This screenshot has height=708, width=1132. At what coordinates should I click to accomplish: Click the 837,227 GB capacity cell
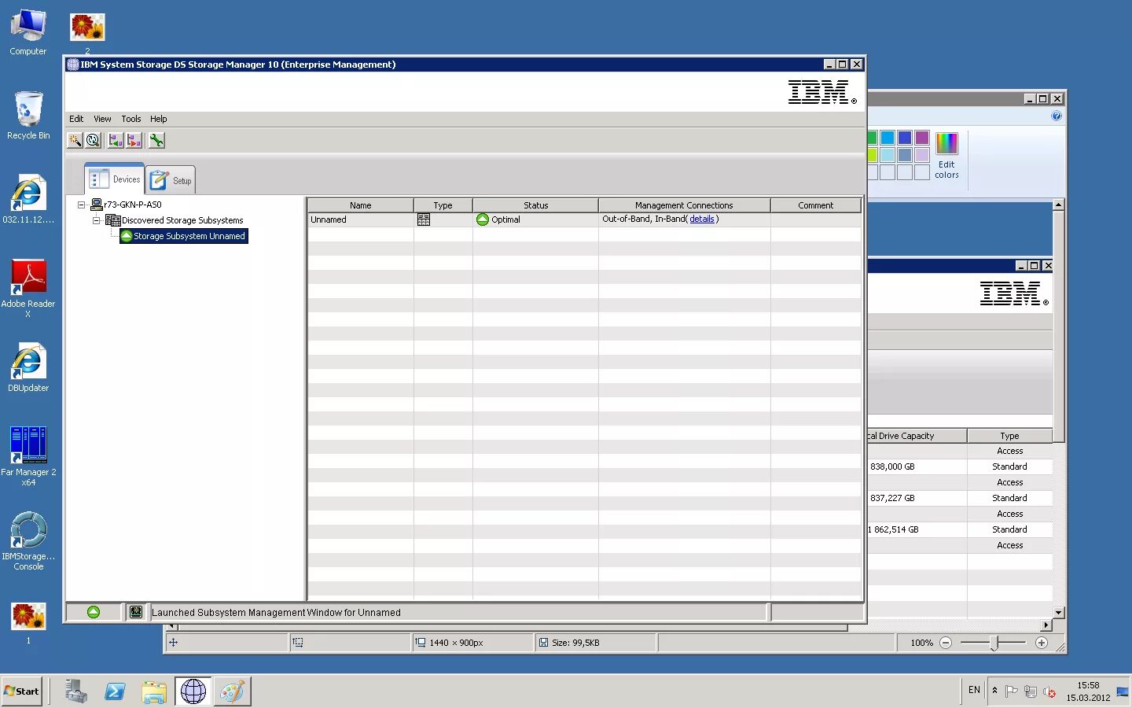(x=917, y=498)
